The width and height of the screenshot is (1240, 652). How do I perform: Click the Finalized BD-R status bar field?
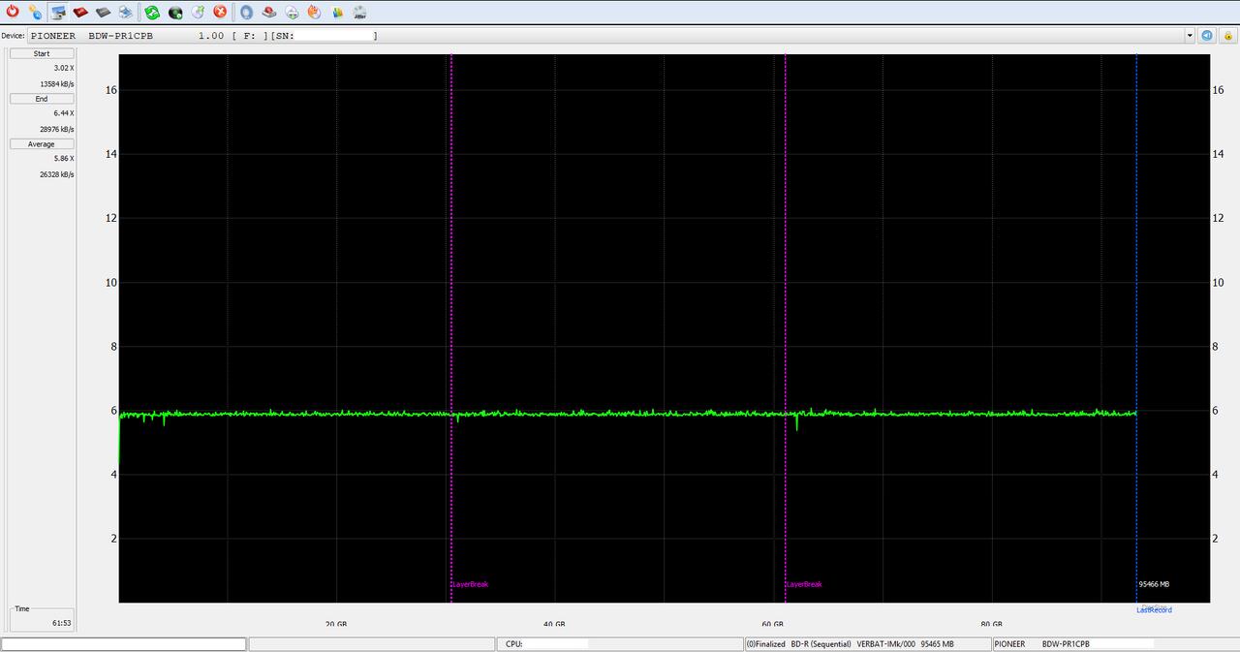[x=850, y=644]
